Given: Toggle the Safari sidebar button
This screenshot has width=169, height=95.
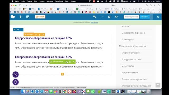Looking at the screenshot, I should pyautogui.click(x=20, y=5).
